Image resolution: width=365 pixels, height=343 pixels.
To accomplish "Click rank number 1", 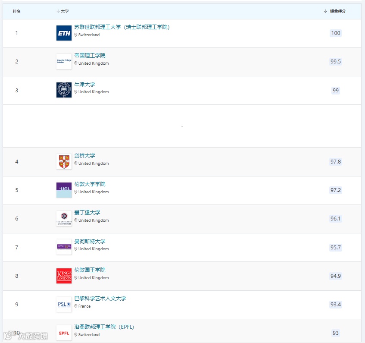I will click(x=16, y=33).
